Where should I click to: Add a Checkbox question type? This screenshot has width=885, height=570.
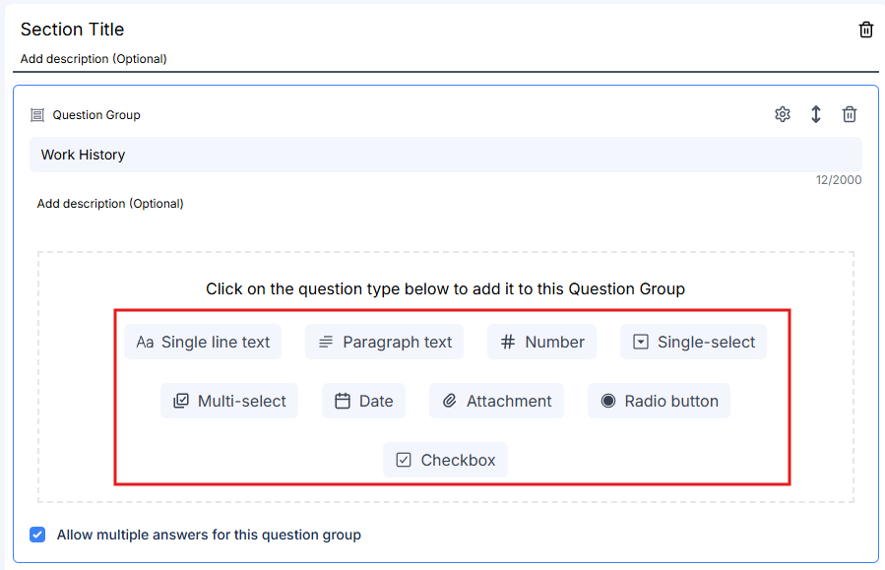(445, 460)
